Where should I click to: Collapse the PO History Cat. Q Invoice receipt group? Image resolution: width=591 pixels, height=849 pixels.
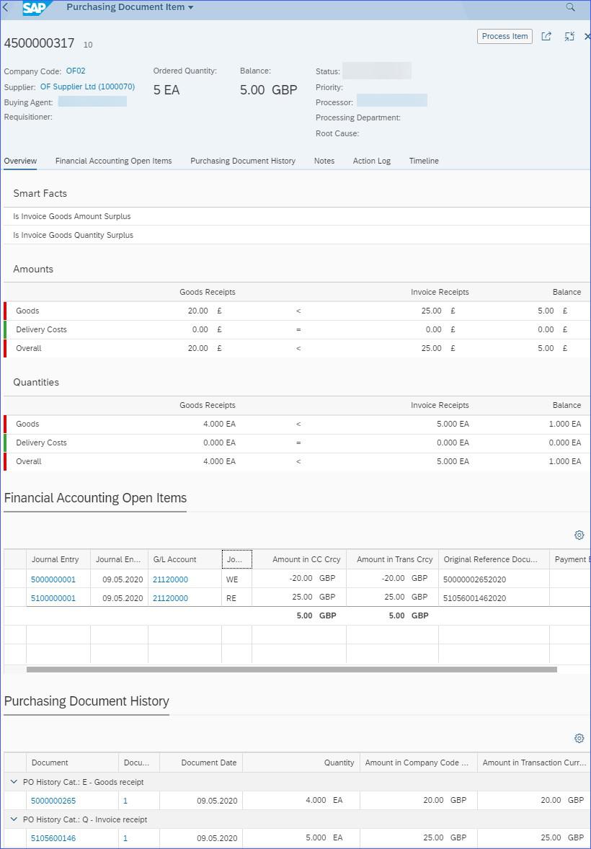coord(14,819)
